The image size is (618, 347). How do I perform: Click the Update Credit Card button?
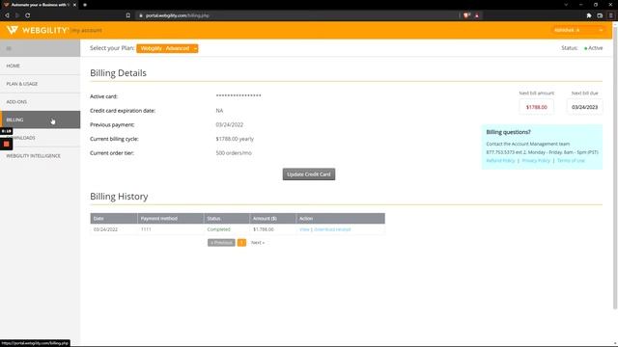click(x=309, y=174)
